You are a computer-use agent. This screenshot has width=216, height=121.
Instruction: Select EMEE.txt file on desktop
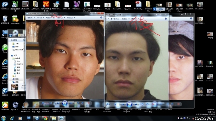coord(66,5)
